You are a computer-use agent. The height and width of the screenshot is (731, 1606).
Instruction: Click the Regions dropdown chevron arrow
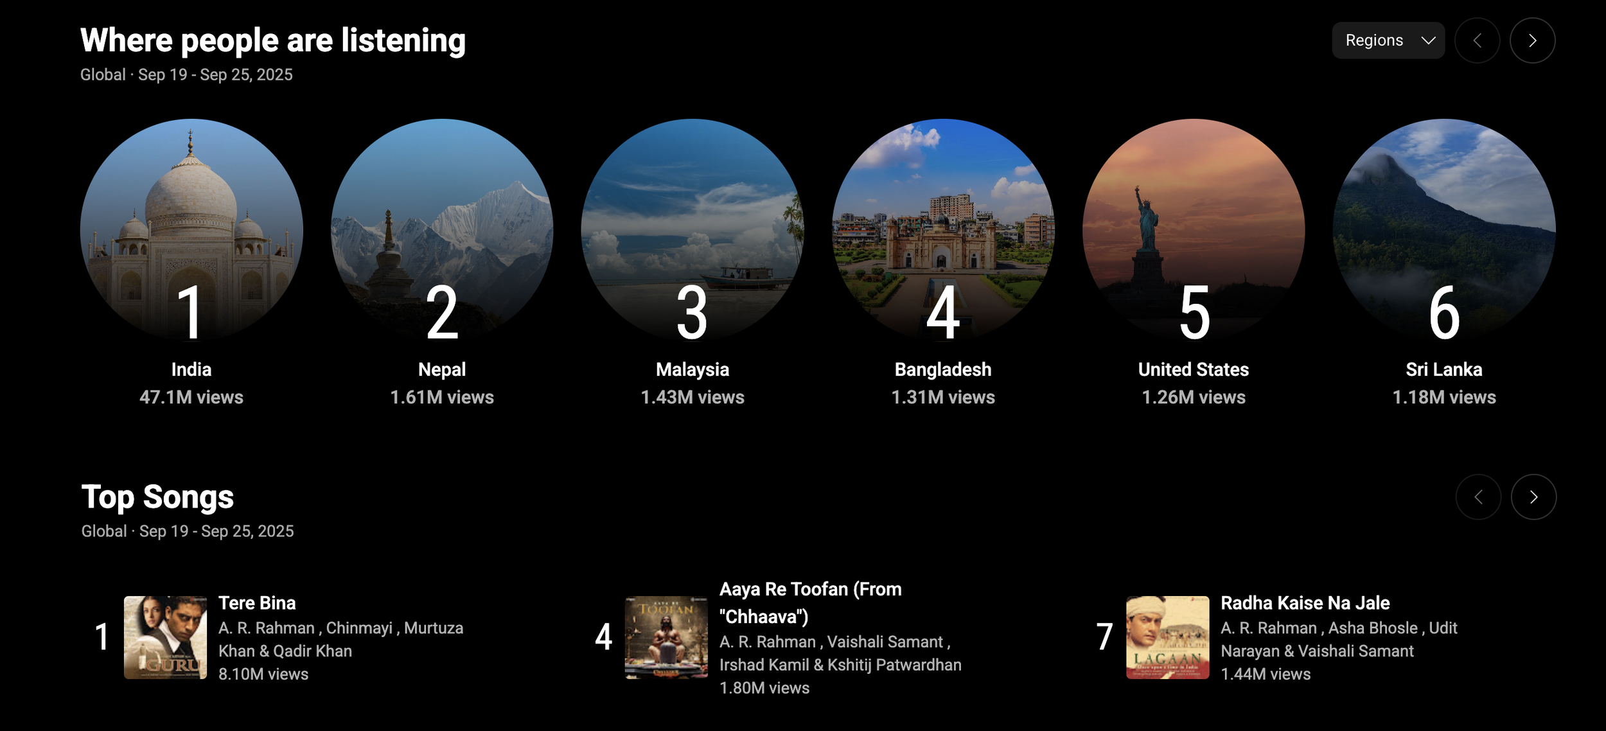click(x=1428, y=40)
